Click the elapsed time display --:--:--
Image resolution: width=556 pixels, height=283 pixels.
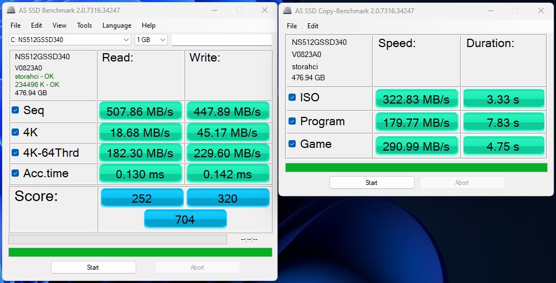pyautogui.click(x=249, y=239)
